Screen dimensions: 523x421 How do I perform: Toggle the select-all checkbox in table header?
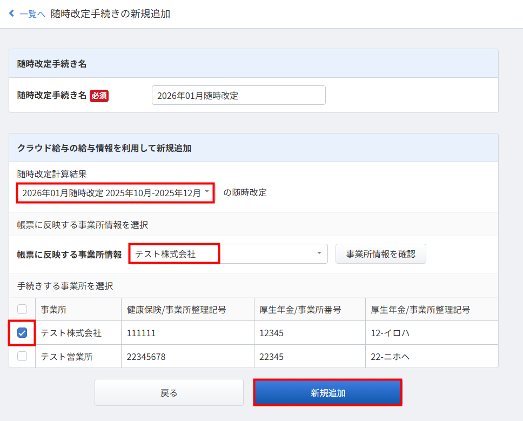[x=22, y=309]
